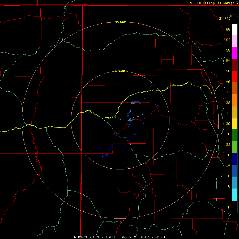Click the "ENHANCED ECHO TOPS" product title

coord(93,237)
